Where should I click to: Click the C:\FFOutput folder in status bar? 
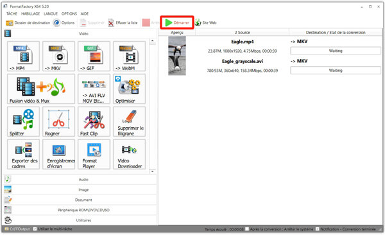17,229
